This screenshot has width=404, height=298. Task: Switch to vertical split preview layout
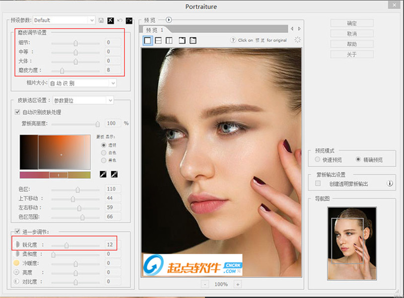[169, 41]
